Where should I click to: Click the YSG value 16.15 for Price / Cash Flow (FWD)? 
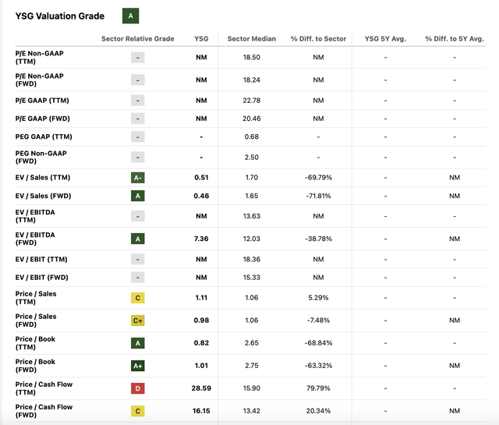(201, 411)
